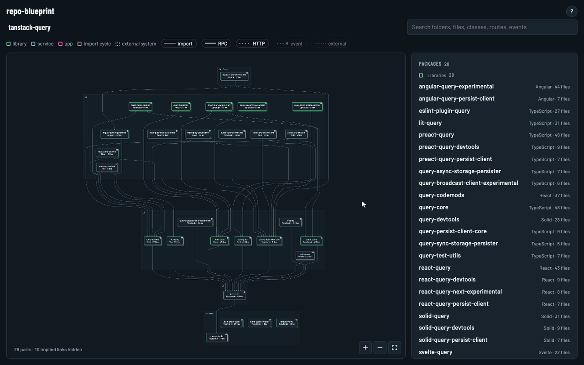Select preact-query-devtools in the Packages list

(x=494, y=147)
